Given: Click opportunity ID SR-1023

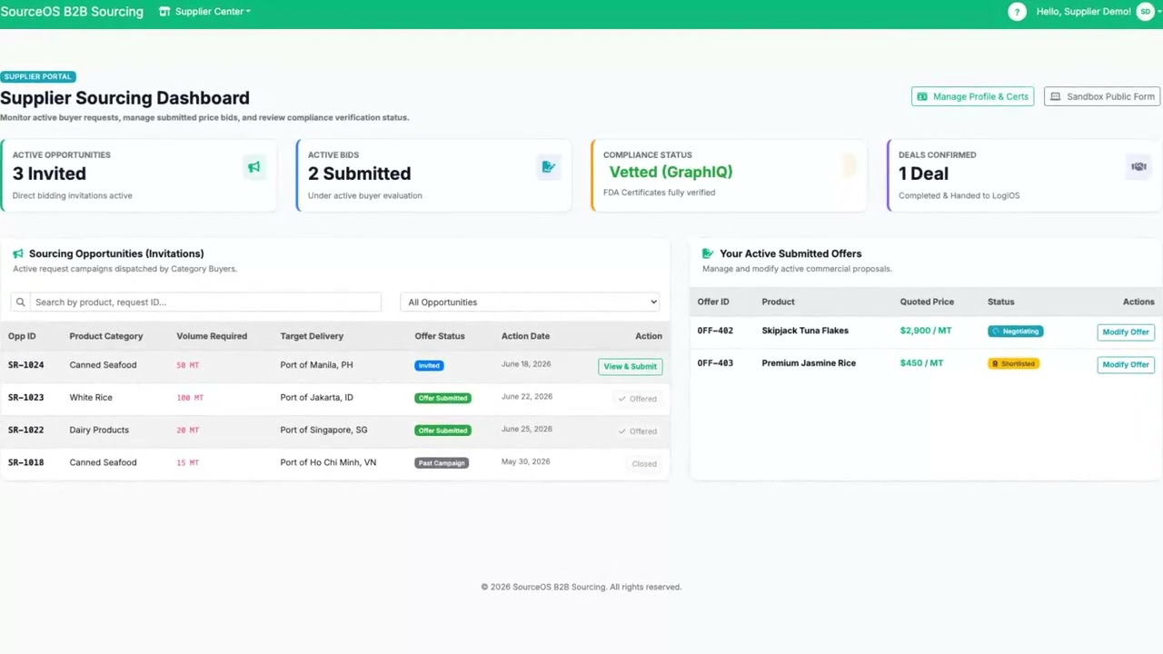Looking at the screenshot, I should 25,398.
